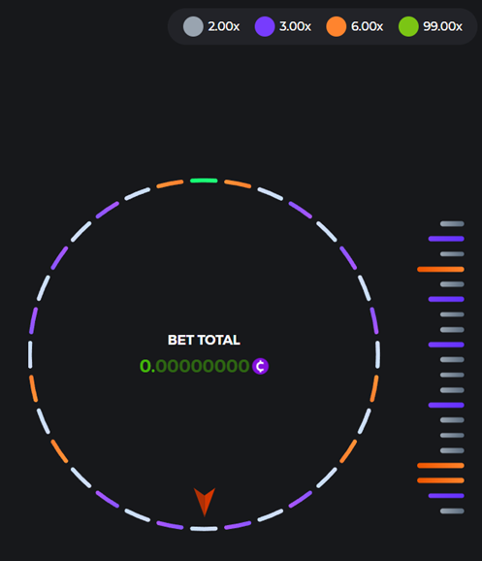This screenshot has width=482, height=561.
Task: Click the 99.00x multiplier text
Action: coord(442,26)
